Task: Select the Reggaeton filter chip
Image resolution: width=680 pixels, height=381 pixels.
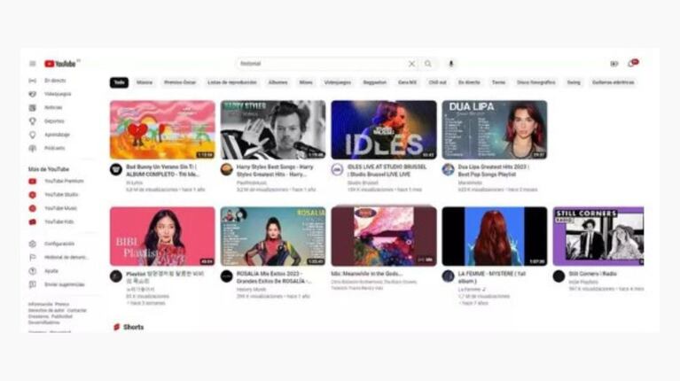Action: (375, 82)
